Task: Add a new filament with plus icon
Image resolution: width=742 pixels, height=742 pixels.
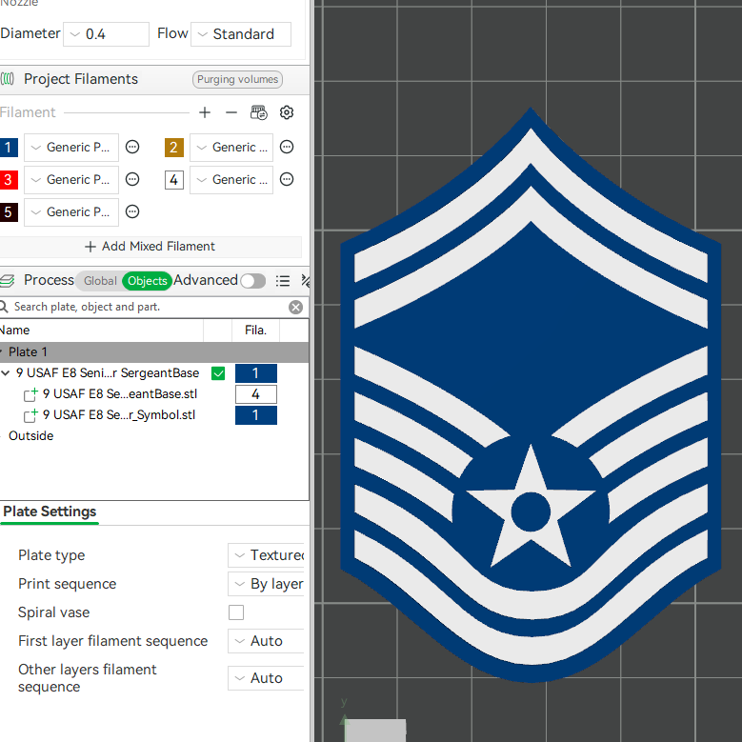Action: [205, 112]
